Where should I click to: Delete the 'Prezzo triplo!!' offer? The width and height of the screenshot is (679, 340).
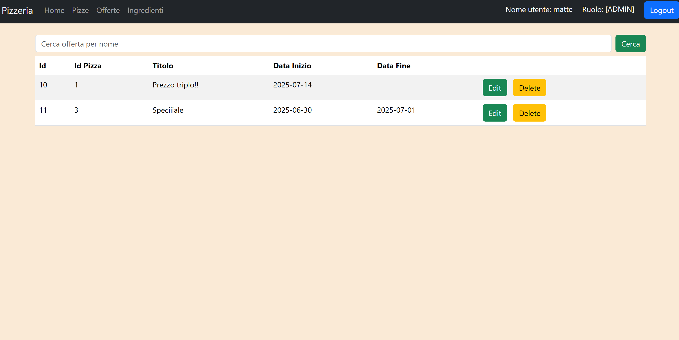529,88
